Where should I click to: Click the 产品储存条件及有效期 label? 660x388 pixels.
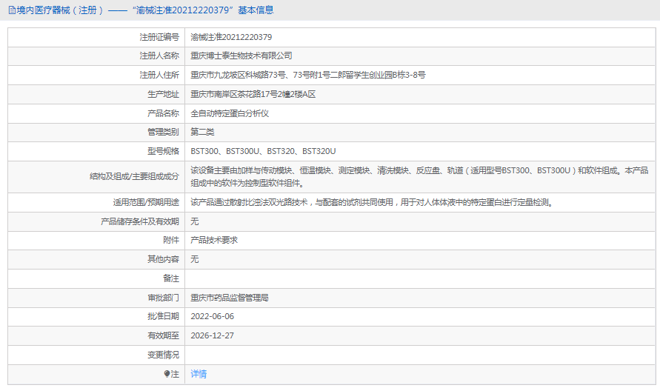tap(140, 221)
